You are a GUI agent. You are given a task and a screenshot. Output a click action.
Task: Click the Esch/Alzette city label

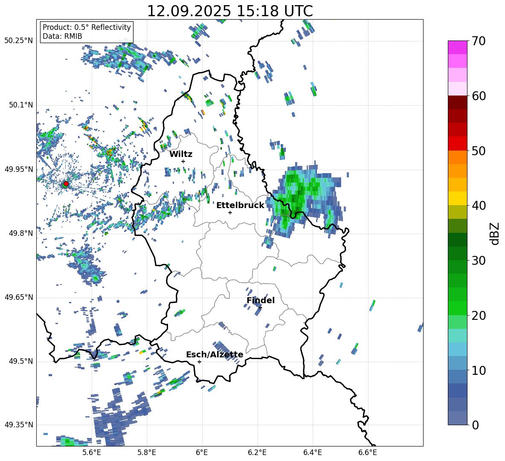215,354
